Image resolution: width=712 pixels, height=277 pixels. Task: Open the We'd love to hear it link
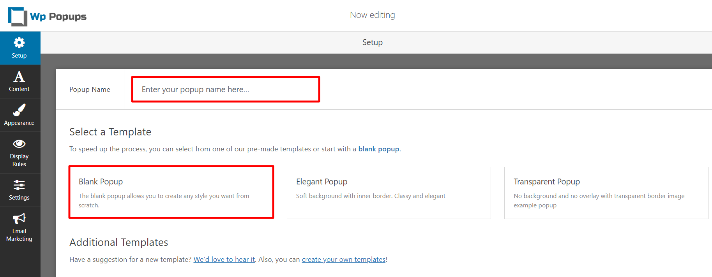pos(224,259)
